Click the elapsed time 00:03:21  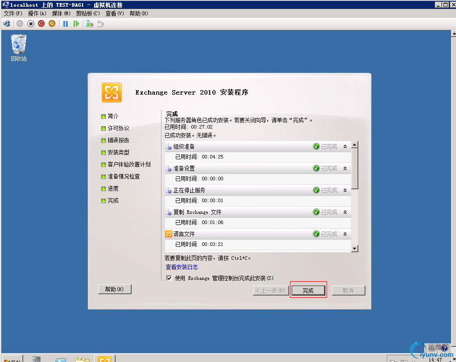click(x=212, y=244)
